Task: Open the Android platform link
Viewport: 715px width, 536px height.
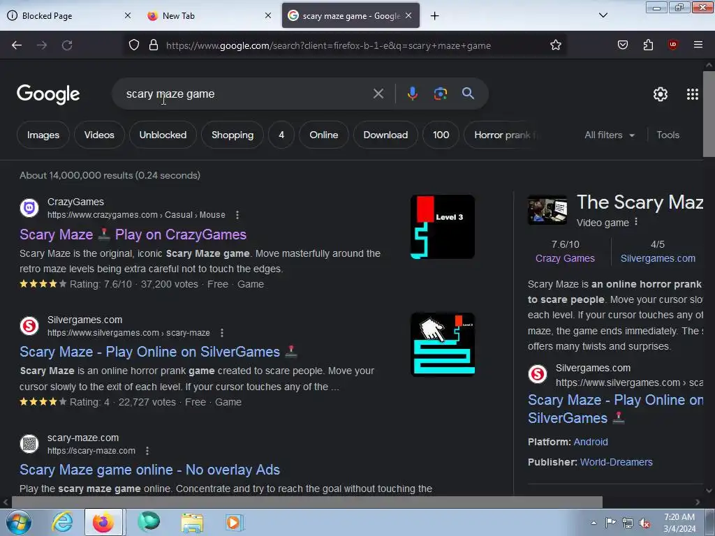Action: 591,442
